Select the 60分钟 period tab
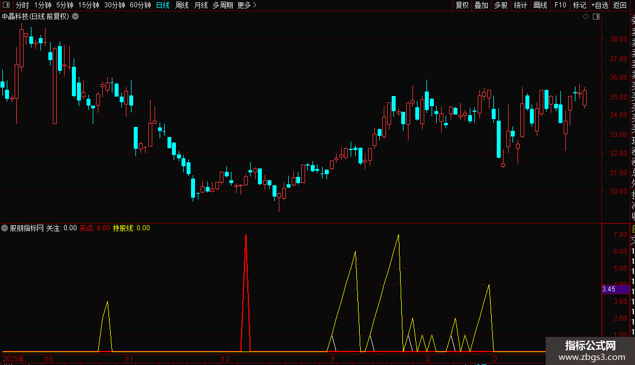Viewport: 635px width, 365px height. tap(140, 5)
